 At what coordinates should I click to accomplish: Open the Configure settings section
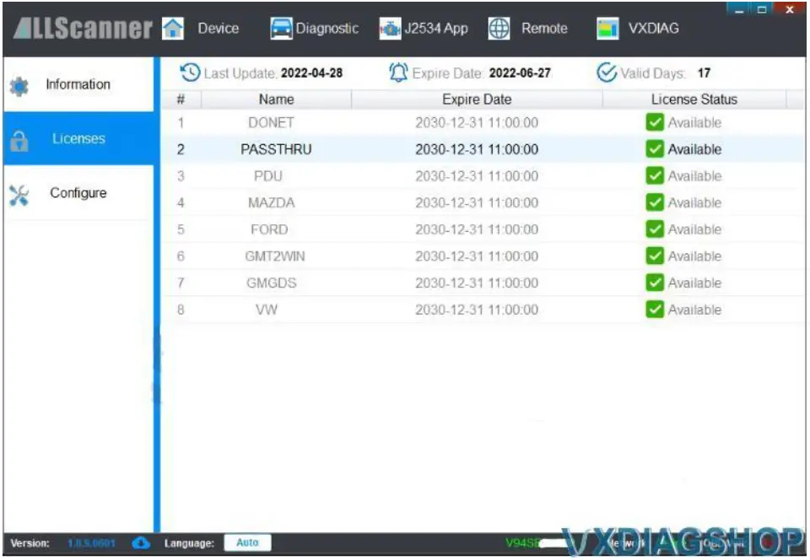pos(78,192)
